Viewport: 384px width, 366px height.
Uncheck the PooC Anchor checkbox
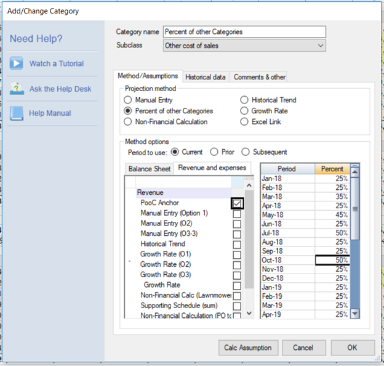click(x=237, y=203)
